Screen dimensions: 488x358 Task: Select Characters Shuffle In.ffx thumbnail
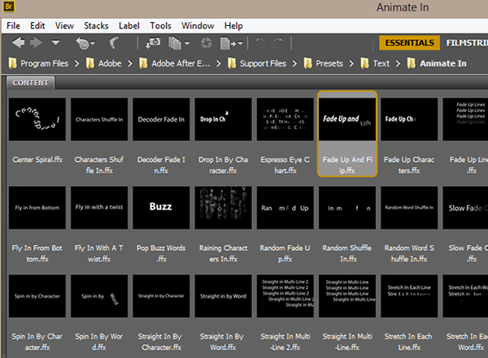click(x=99, y=119)
